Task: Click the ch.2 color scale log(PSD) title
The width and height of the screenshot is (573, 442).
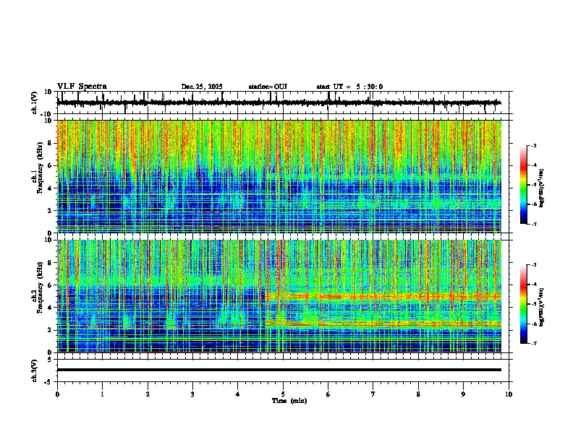Action: coord(542,307)
